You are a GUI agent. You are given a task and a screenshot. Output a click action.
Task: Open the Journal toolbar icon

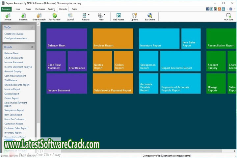(70, 15)
